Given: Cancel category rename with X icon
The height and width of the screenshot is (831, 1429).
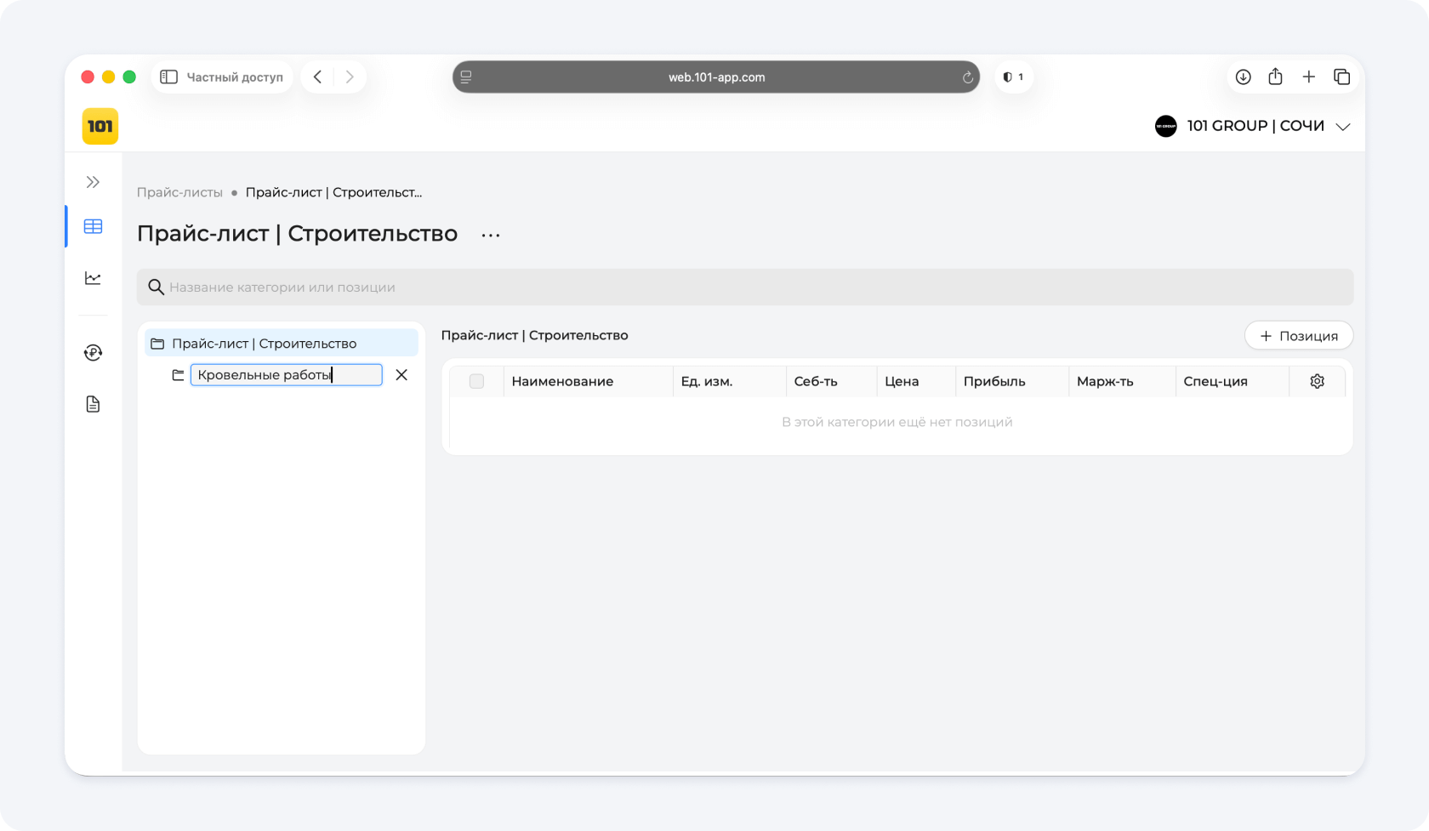Looking at the screenshot, I should (401, 375).
